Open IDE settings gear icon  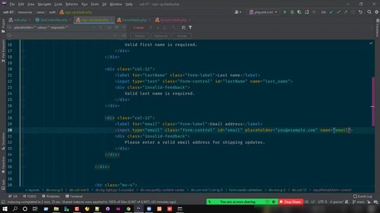tap(376, 12)
